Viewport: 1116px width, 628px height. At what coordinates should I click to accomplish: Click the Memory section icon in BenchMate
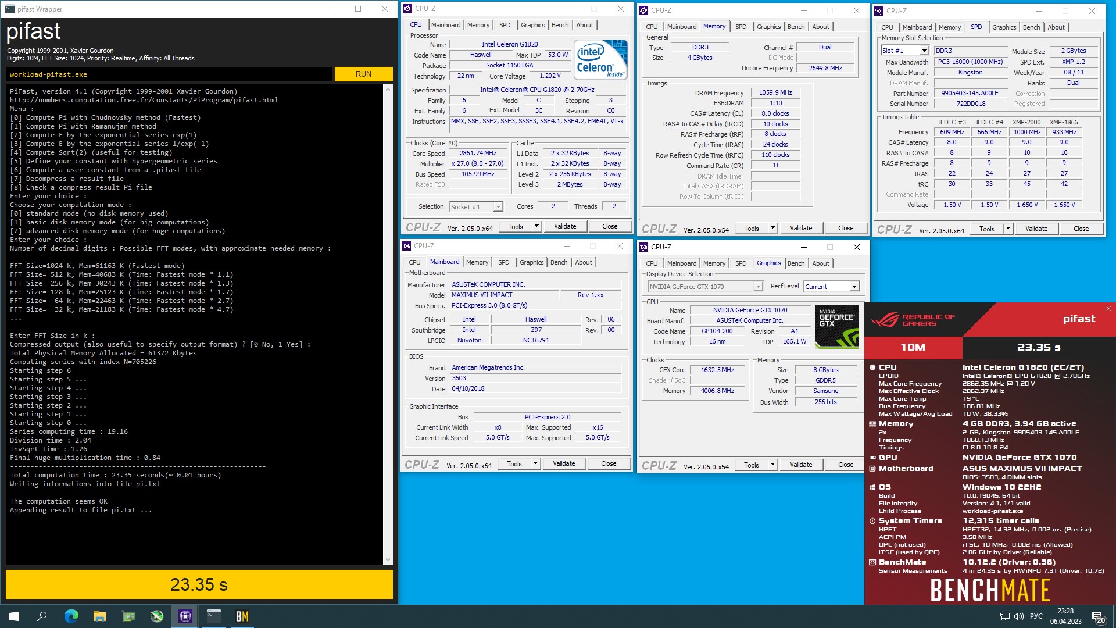[x=872, y=424]
